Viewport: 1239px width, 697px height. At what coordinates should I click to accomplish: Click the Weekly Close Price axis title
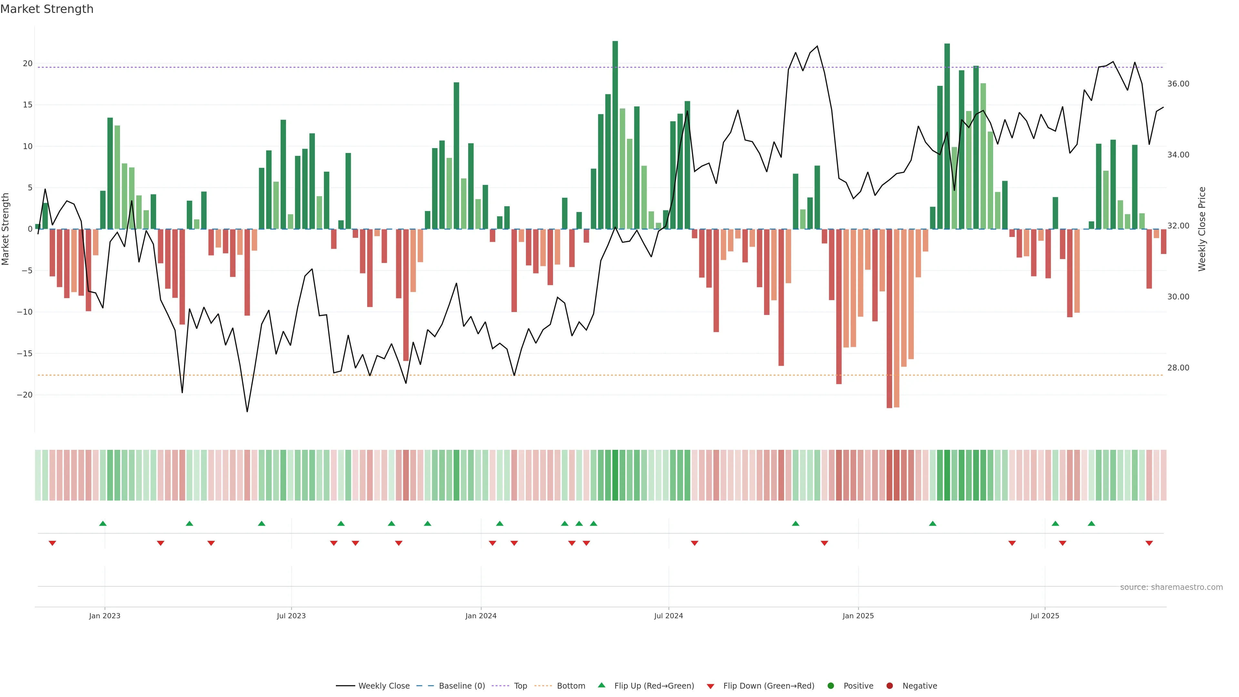pos(1202,229)
